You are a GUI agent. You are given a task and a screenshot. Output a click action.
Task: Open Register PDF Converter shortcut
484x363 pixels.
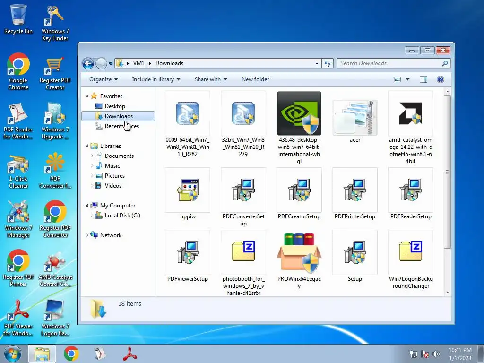point(55,219)
